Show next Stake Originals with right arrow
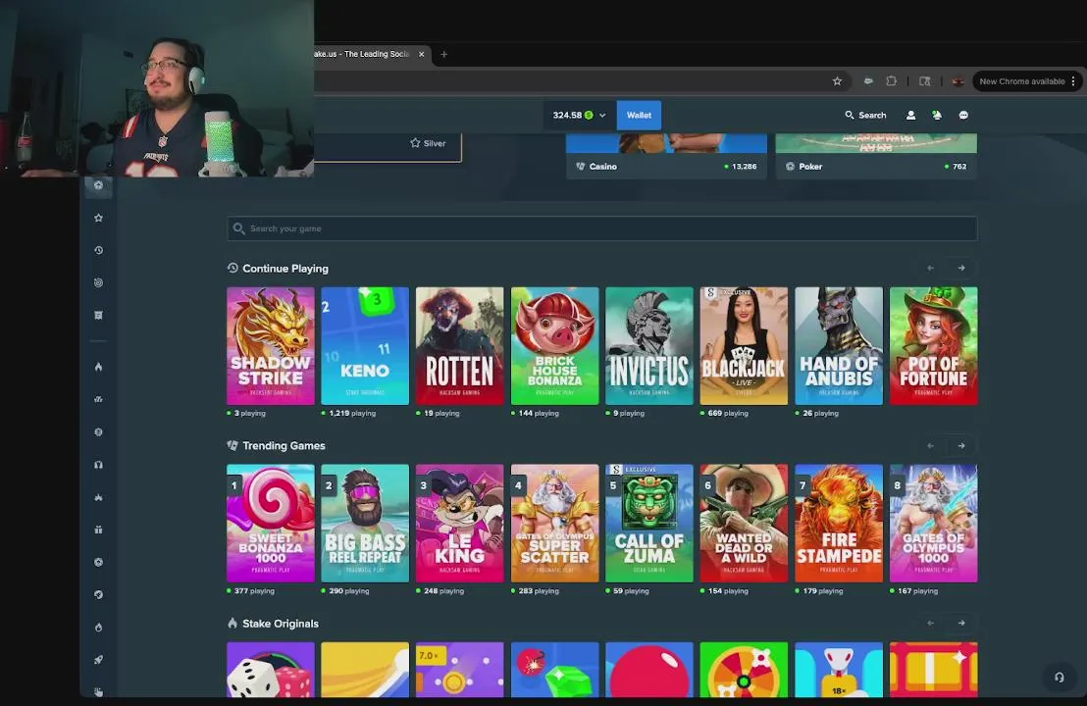The height and width of the screenshot is (706, 1087). click(961, 623)
